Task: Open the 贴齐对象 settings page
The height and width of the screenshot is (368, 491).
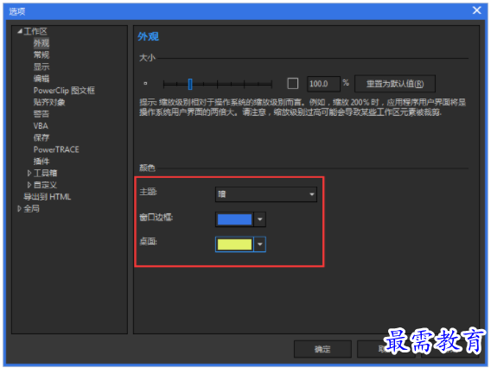Action: click(49, 102)
